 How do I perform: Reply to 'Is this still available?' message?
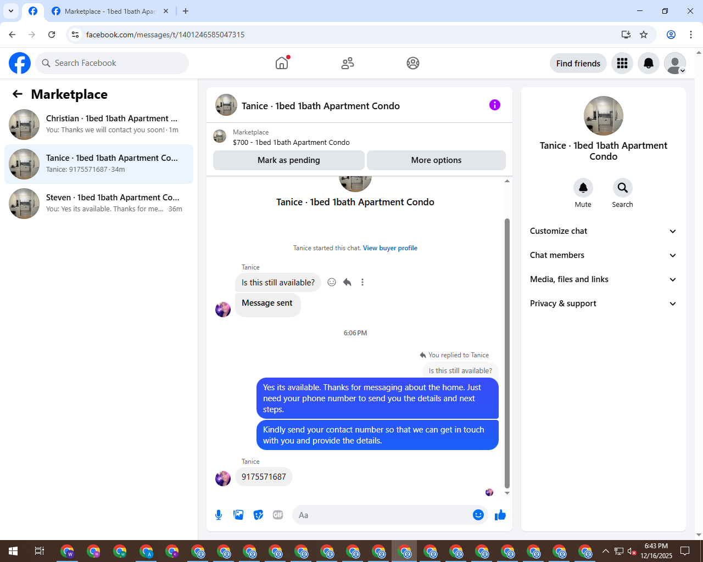347,282
